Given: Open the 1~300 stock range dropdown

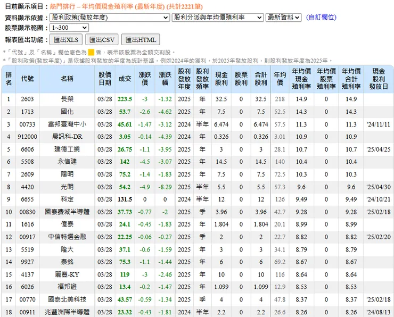Looking at the screenshot, I should 69,28.
